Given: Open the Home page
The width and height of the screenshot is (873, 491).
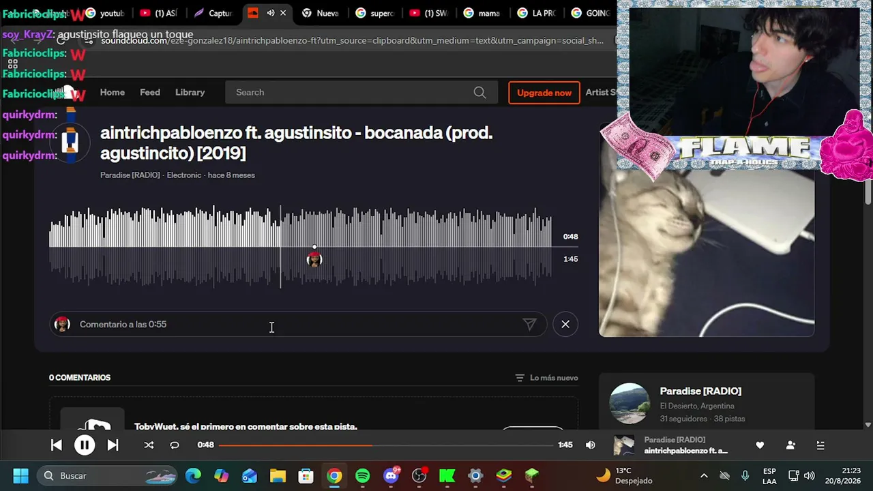Looking at the screenshot, I should click(x=113, y=92).
